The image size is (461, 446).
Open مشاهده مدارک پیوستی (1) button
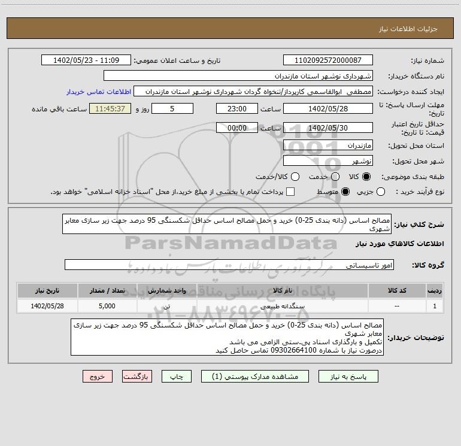click(255, 377)
